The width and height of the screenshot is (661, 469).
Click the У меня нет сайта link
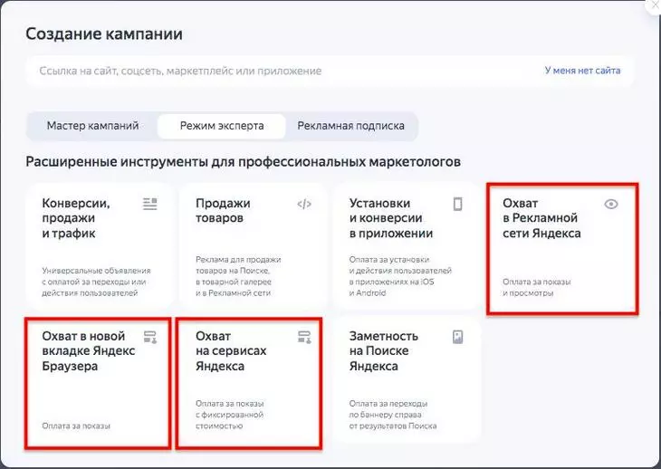click(582, 71)
